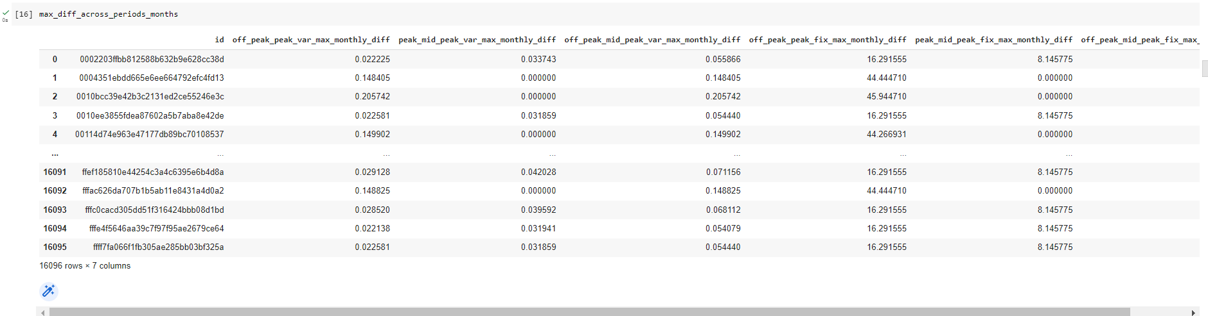Click the [16] execution count to run cell
Viewport: 1208px width, 316px height.
coord(24,14)
